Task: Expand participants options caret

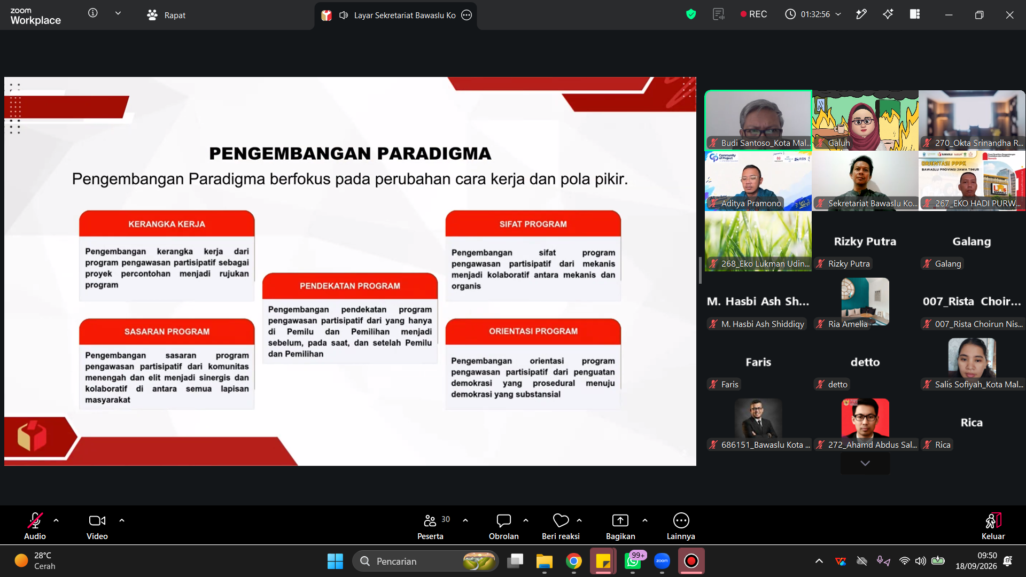Action: click(465, 520)
